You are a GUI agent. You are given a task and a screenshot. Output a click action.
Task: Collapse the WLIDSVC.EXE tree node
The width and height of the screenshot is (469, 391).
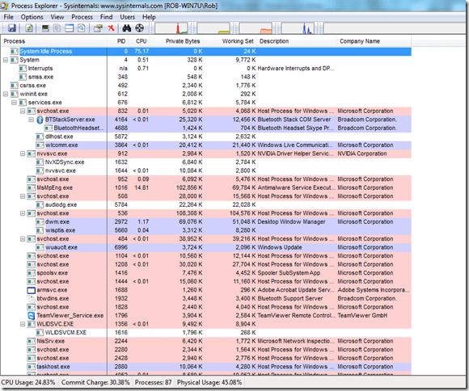[23, 324]
